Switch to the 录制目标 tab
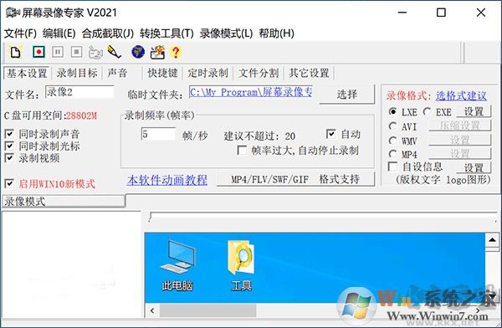Screen dimensions: 502x328 tap(77, 74)
